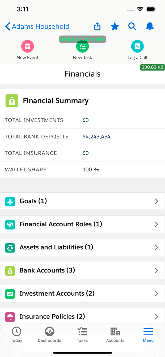Screen dimensions: 165x357
Task: Open Investment Accounts (2) list
Action: [x=82, y=294]
